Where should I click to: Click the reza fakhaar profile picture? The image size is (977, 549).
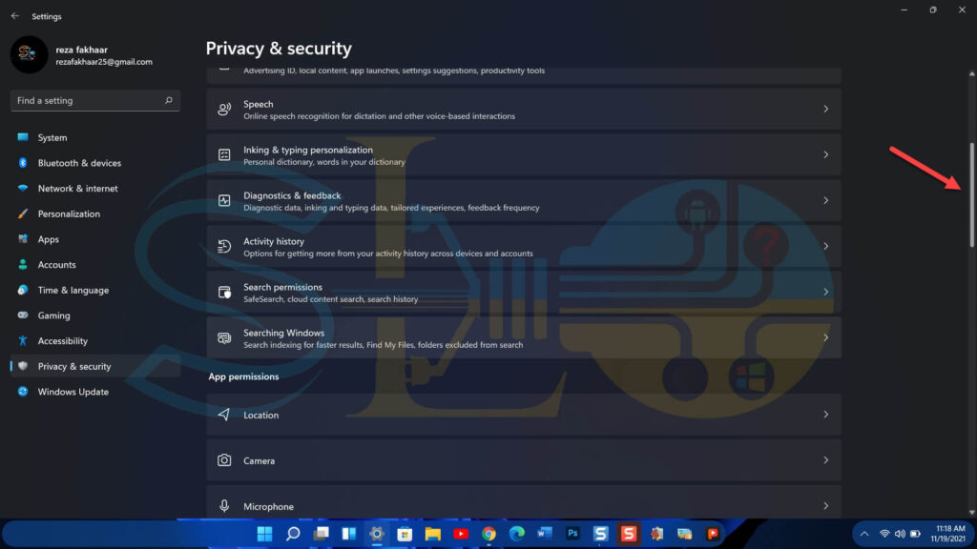coord(29,54)
